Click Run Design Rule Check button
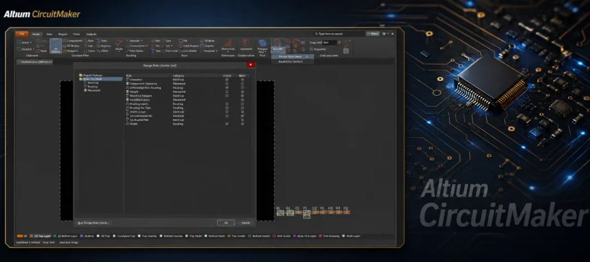The width and height of the screenshot is (590, 262). pyautogui.click(x=93, y=223)
